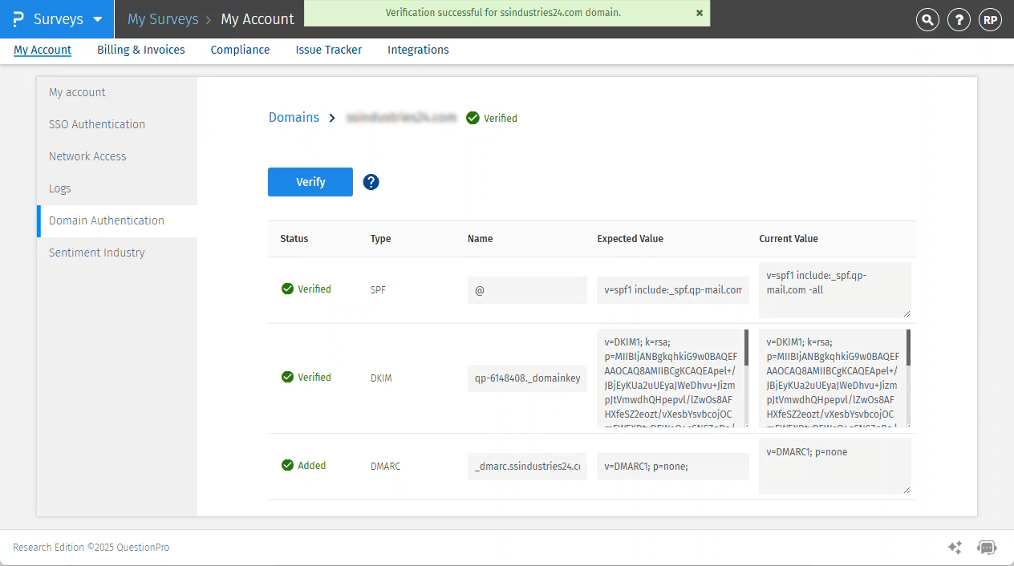
Task: Open SSO Authentication in sidebar
Action: point(117,124)
